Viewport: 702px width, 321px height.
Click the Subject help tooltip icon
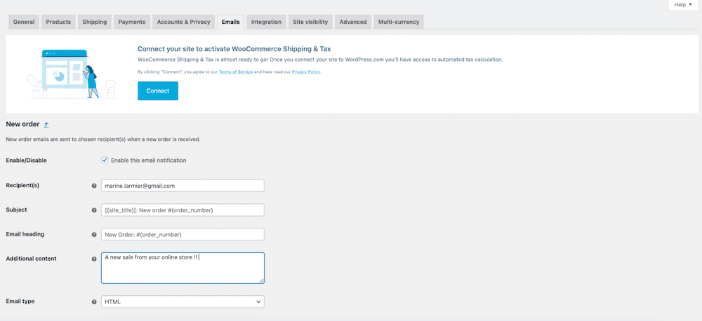94,210
